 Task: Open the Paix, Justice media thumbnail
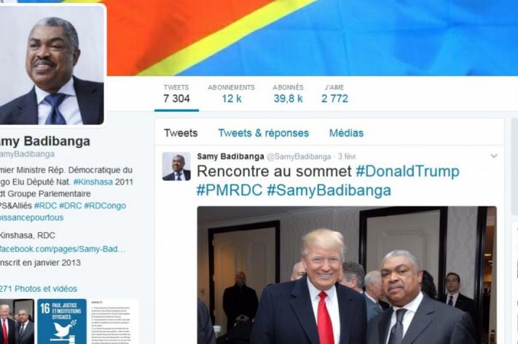click(x=62, y=321)
